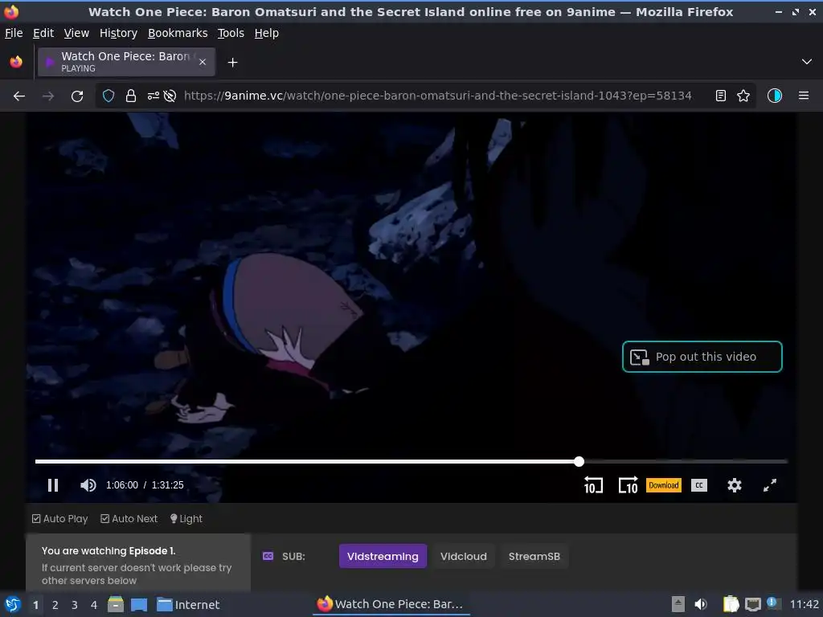
Task: Pause the video playback
Action: coord(53,485)
